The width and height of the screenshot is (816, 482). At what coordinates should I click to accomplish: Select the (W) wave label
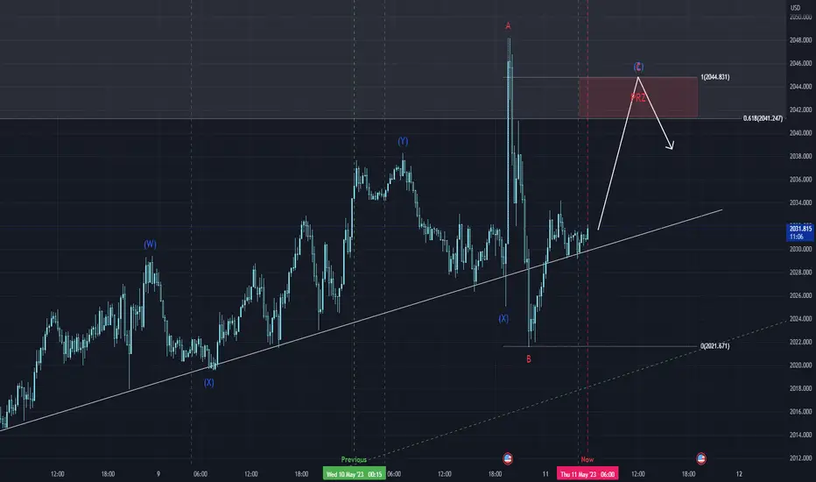tap(150, 244)
